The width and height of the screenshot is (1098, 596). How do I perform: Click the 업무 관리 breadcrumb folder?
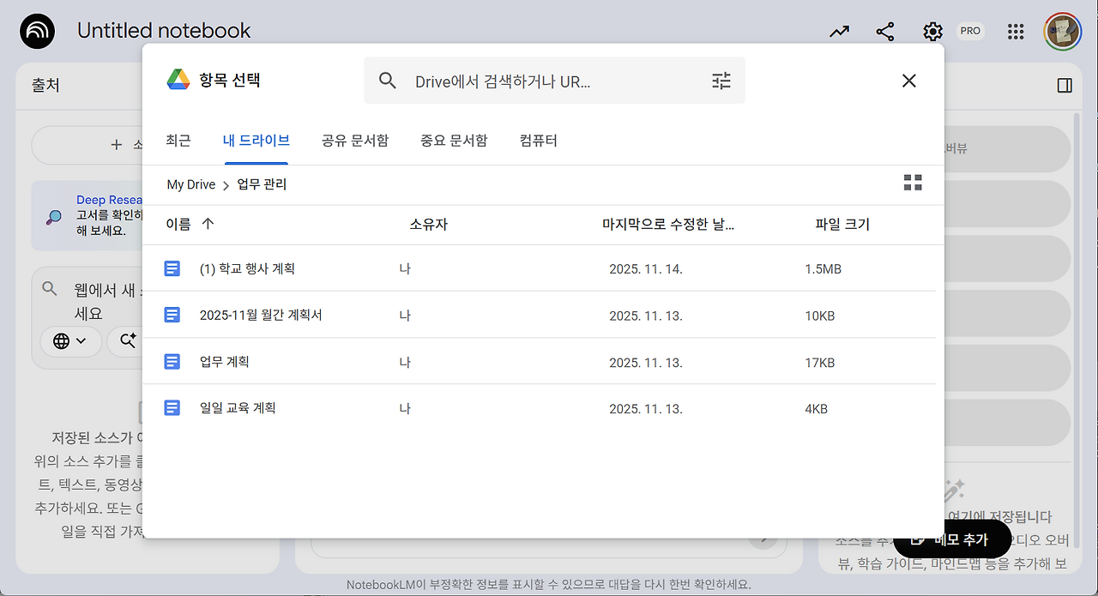(x=262, y=184)
